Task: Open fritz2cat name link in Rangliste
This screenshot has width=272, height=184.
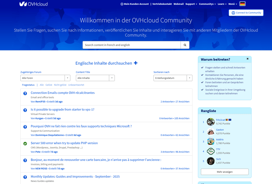Action: [220, 120]
